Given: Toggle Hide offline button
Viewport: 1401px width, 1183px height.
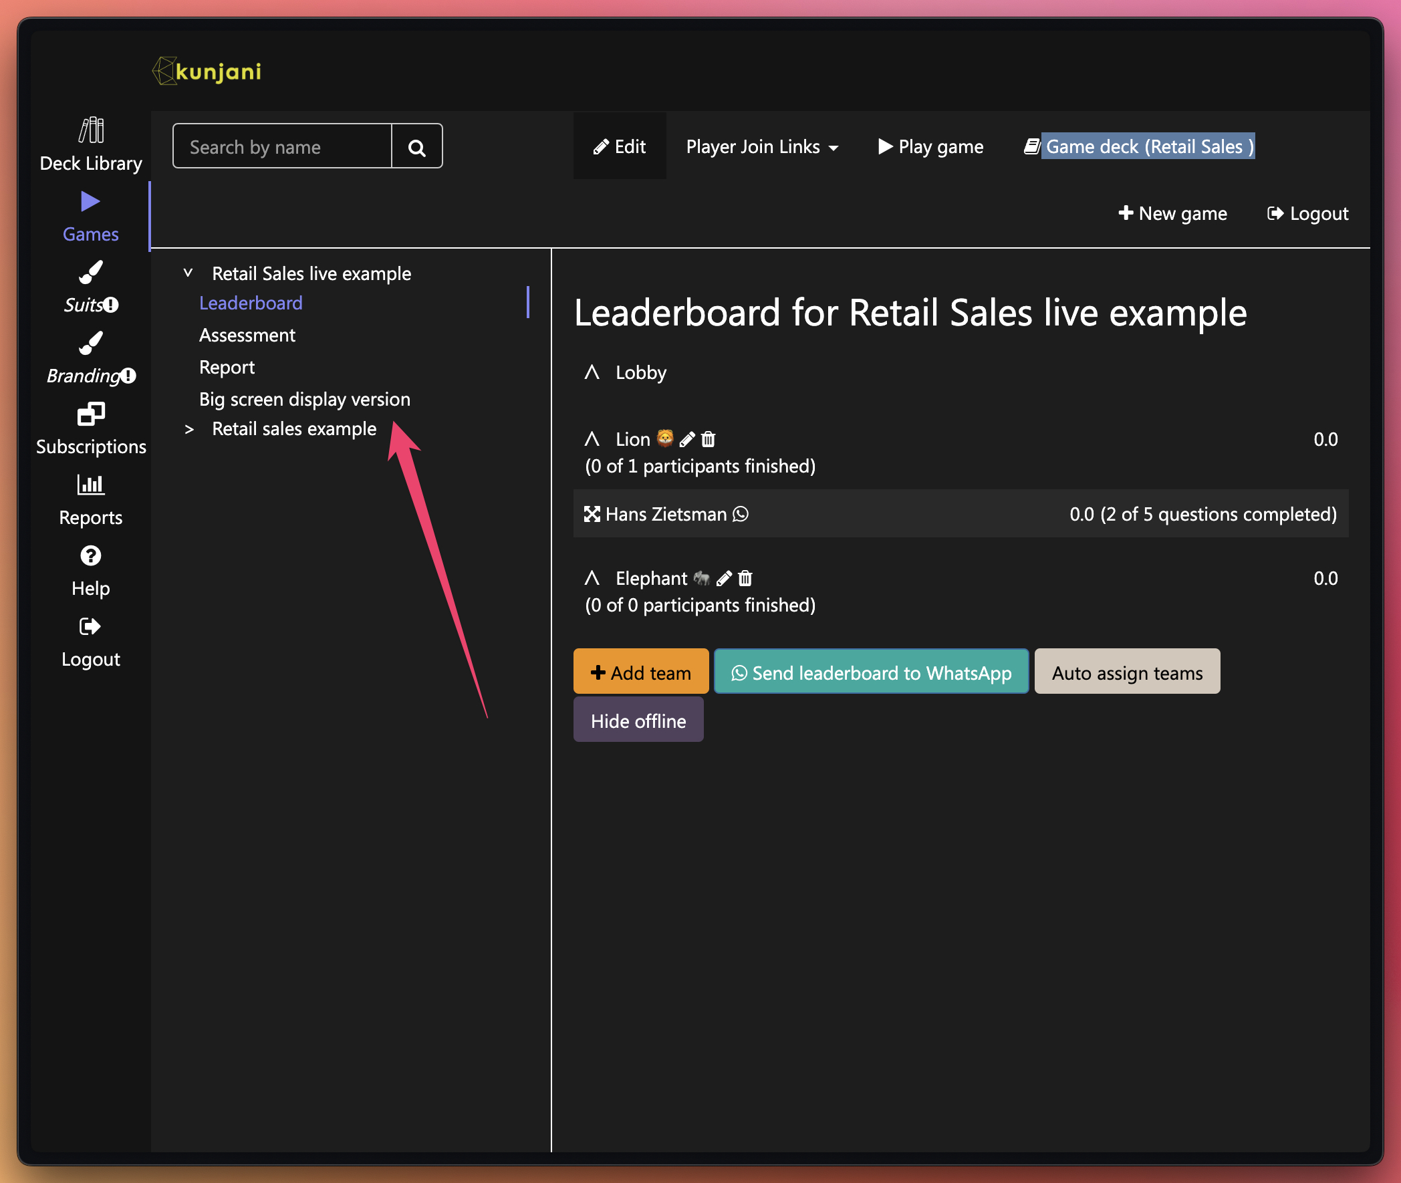Looking at the screenshot, I should pos(638,720).
